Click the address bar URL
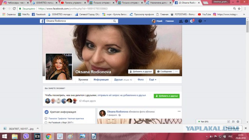The height and width of the screenshot is (140, 249). [73, 9]
